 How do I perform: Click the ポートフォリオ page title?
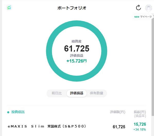(x=72, y=8)
